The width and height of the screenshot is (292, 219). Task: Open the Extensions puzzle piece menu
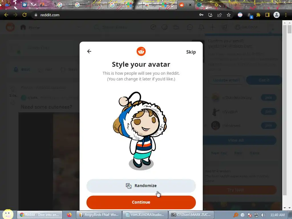258,15
